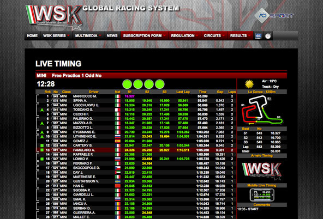Viewport: 323px width, 219px height.
Task: Expand the WSK SERIES dropdown arrow
Action: coord(68,35)
